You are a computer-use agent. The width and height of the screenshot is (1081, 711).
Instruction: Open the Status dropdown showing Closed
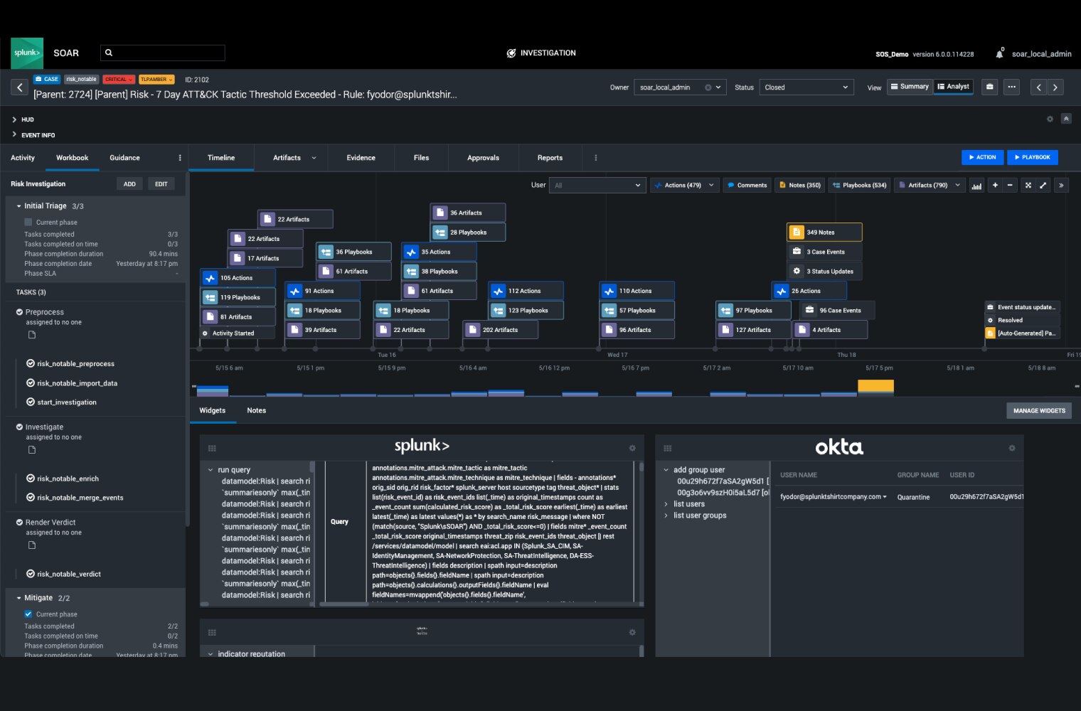click(x=806, y=87)
